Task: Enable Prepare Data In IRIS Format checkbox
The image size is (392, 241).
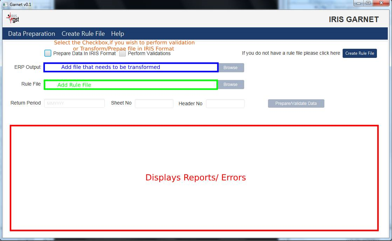Action: (x=48, y=53)
